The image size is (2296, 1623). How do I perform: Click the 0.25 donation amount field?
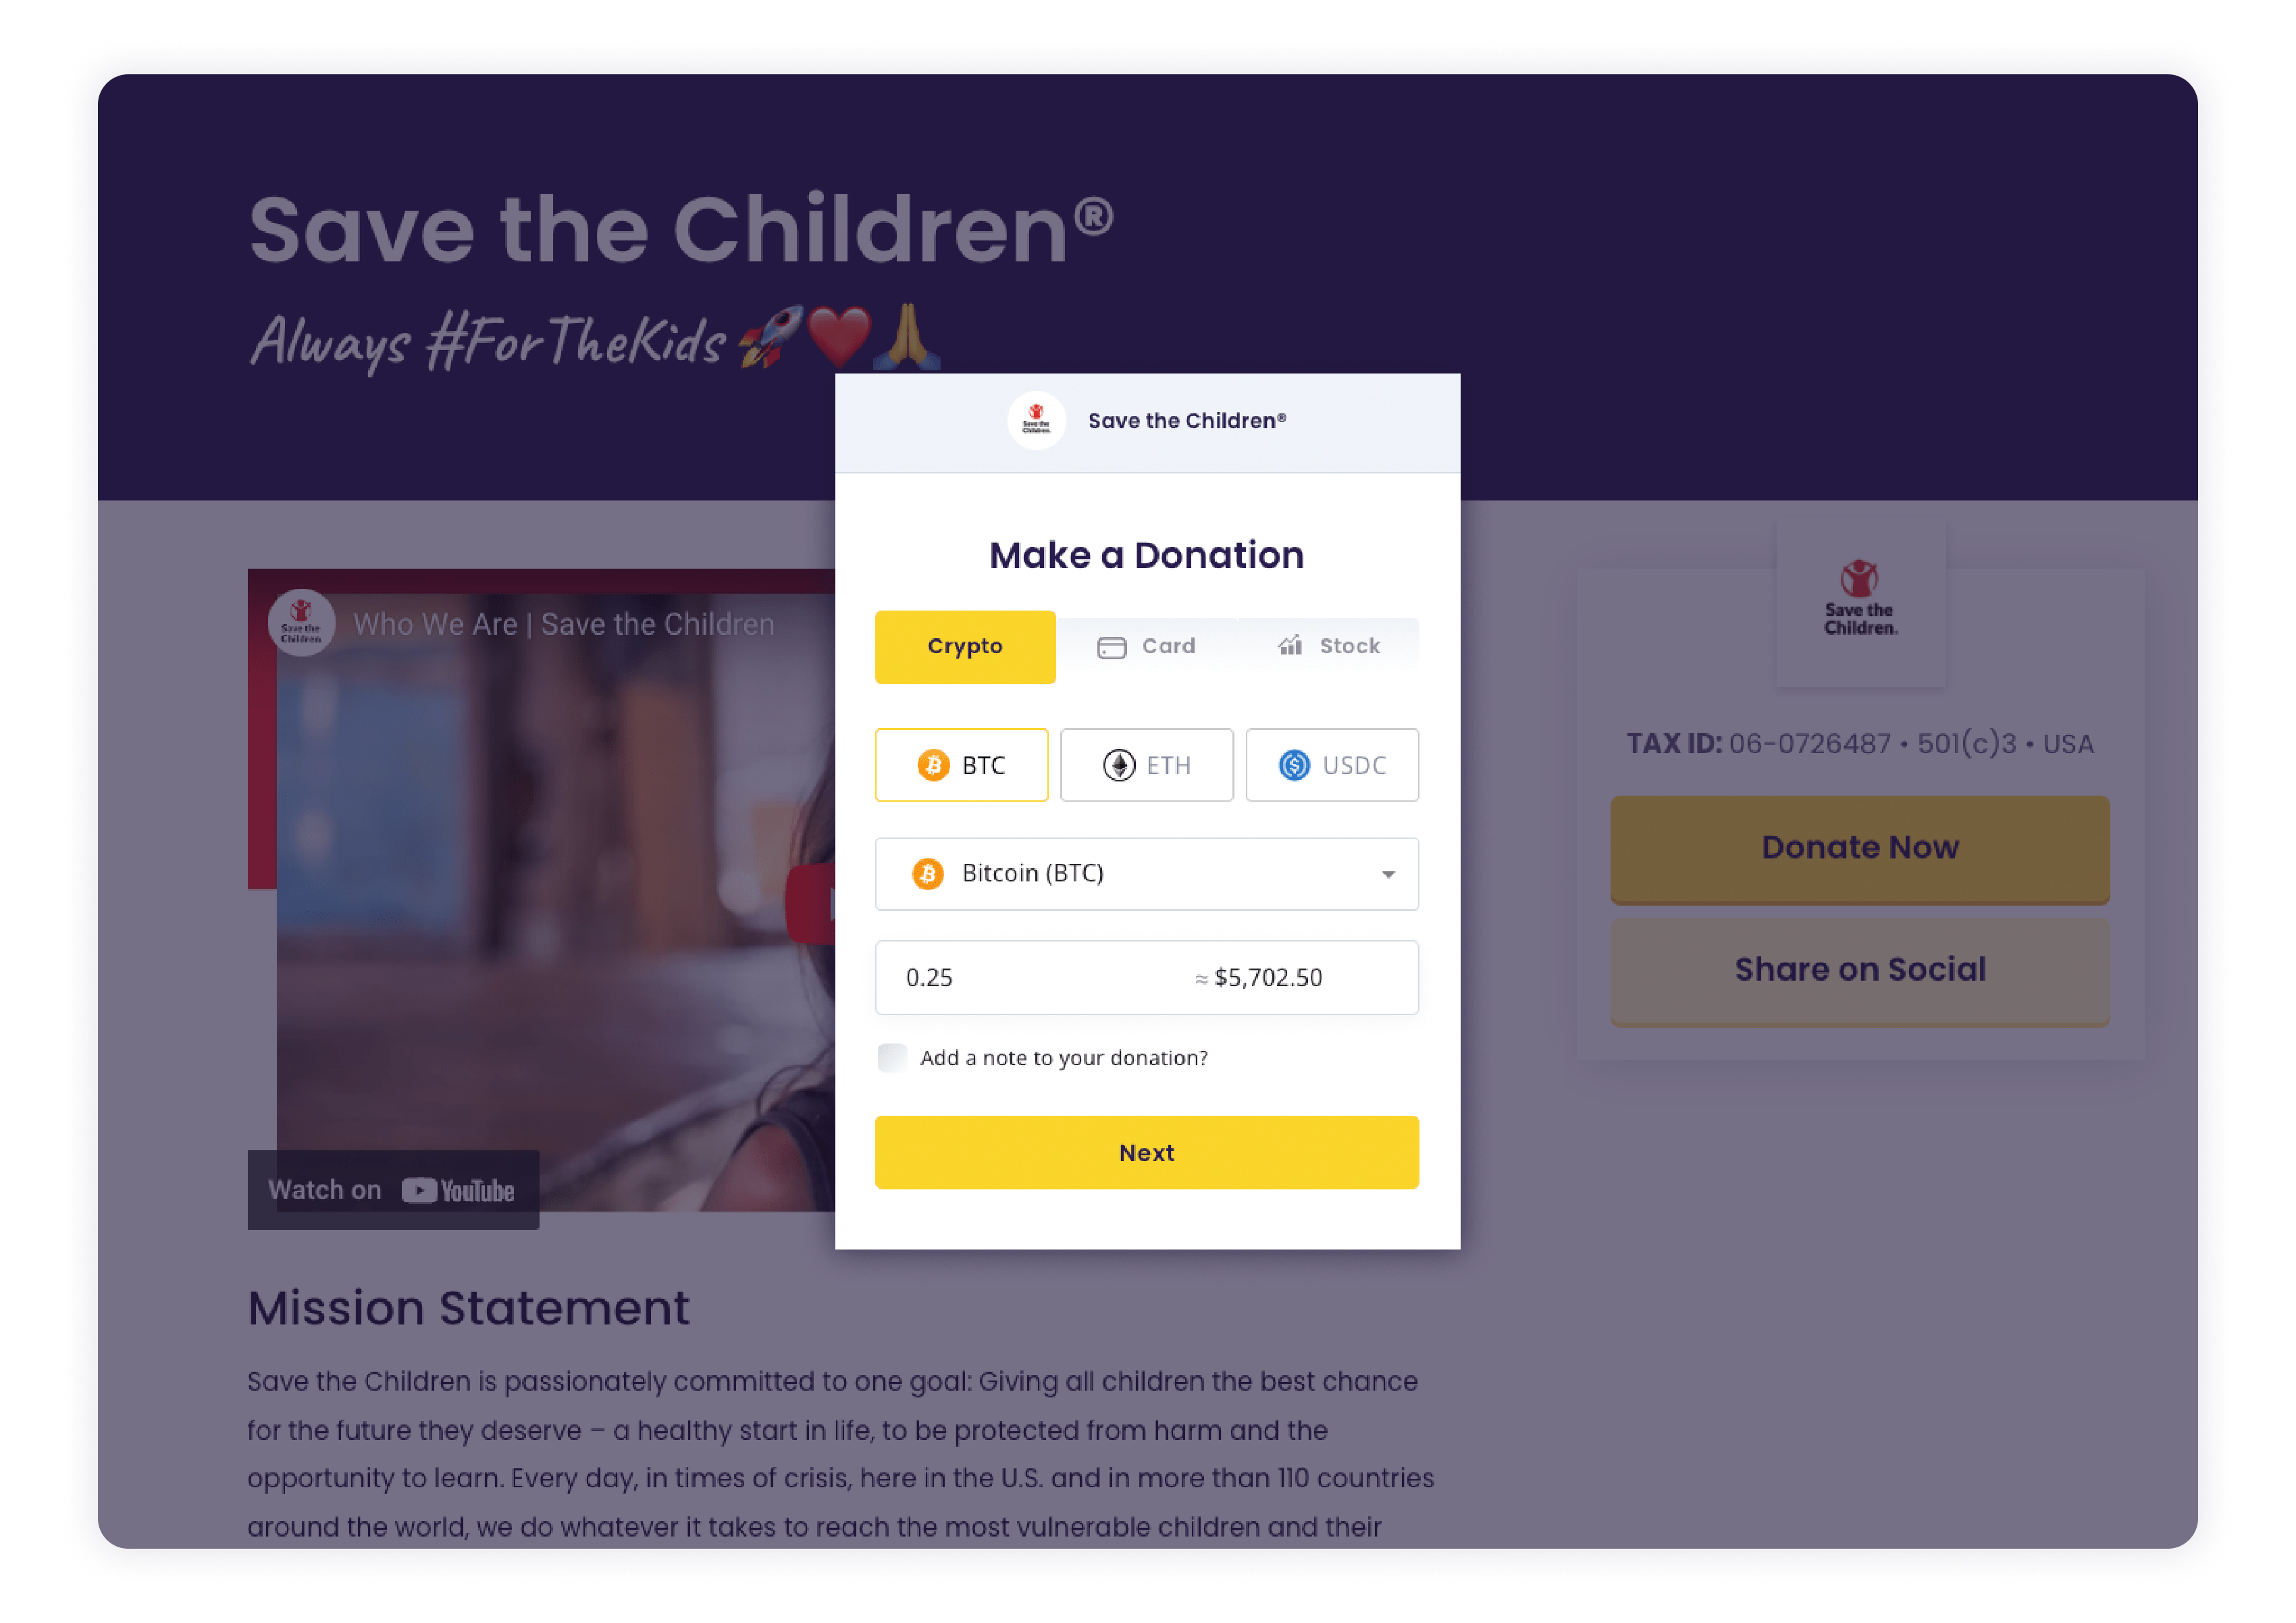tap(1146, 977)
